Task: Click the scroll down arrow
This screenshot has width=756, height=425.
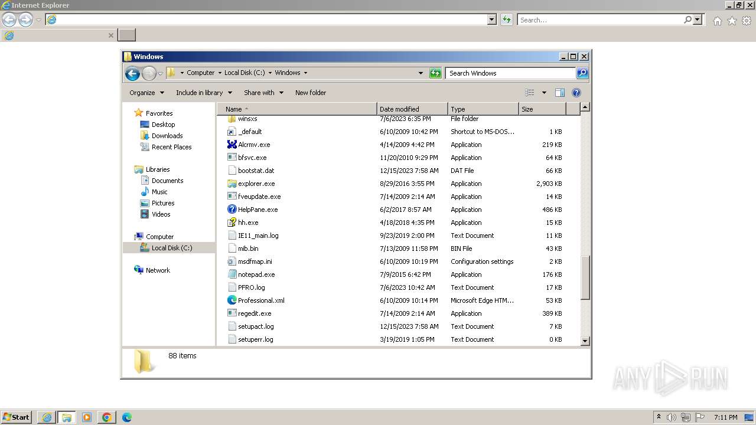Action: pyautogui.click(x=585, y=341)
